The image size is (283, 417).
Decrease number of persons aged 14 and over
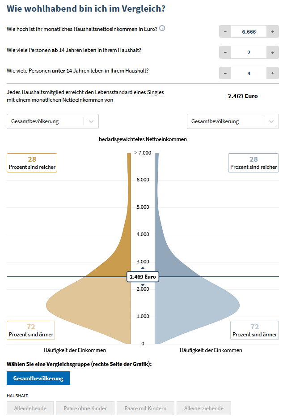point(225,52)
